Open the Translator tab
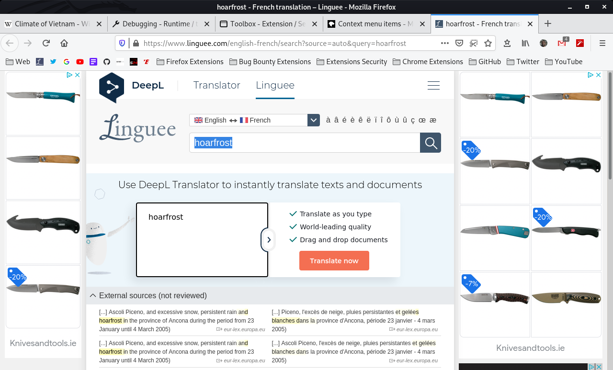This screenshot has width=613, height=370. coord(216,85)
